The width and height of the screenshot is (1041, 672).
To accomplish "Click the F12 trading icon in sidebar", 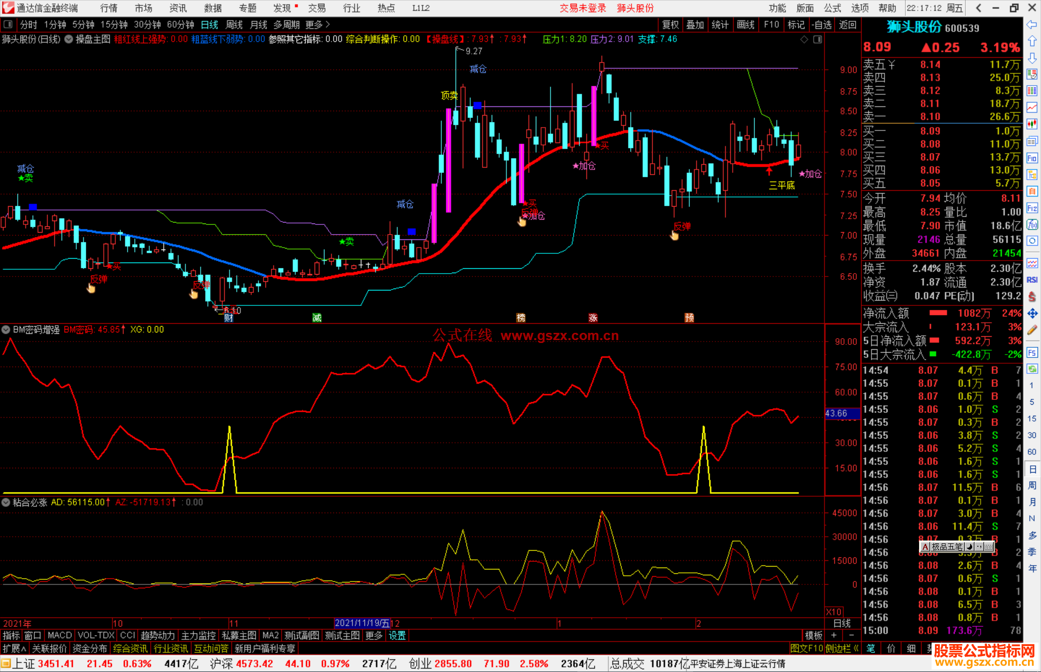I will 1032,208.
